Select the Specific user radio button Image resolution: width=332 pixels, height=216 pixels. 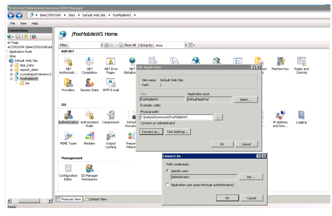[167, 171]
